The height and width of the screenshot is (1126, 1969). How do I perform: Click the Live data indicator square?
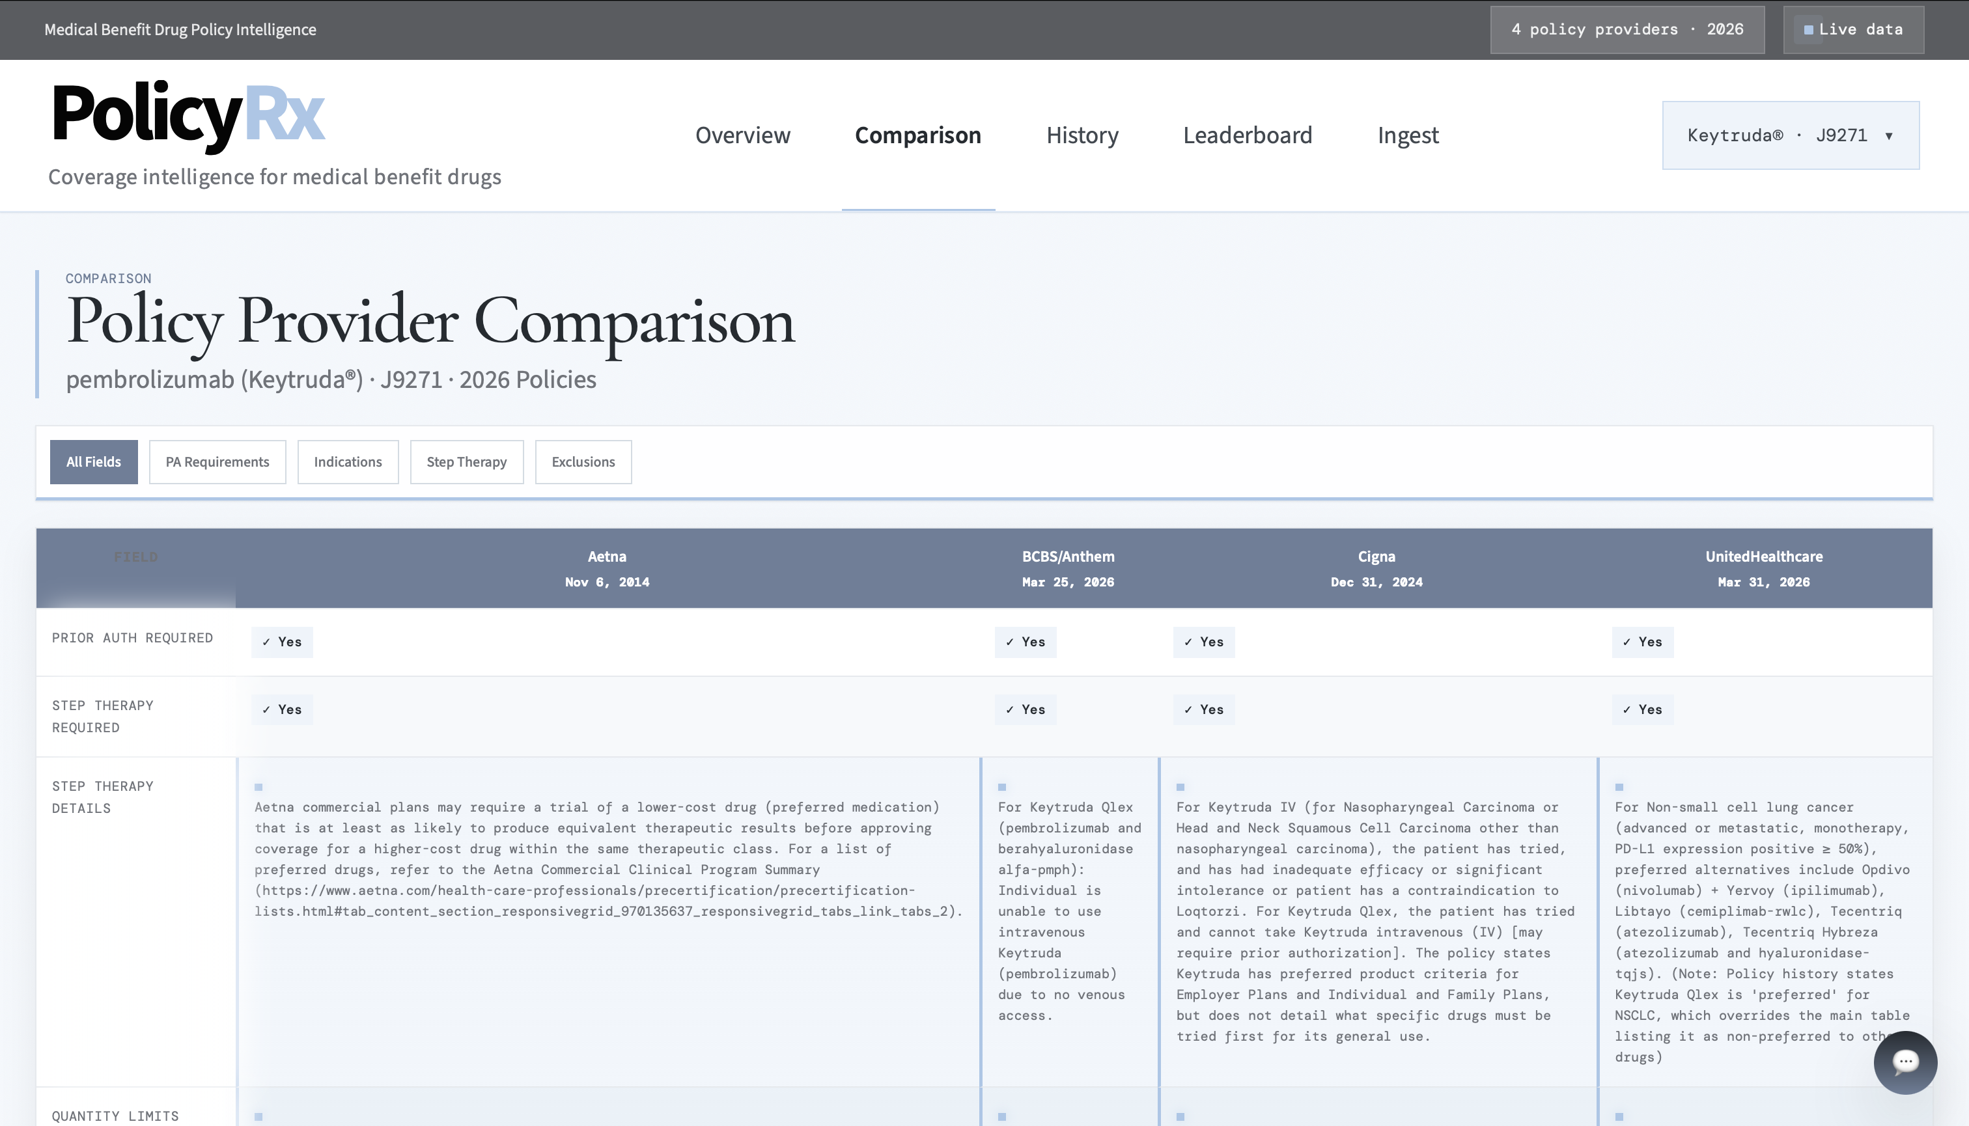click(1808, 30)
